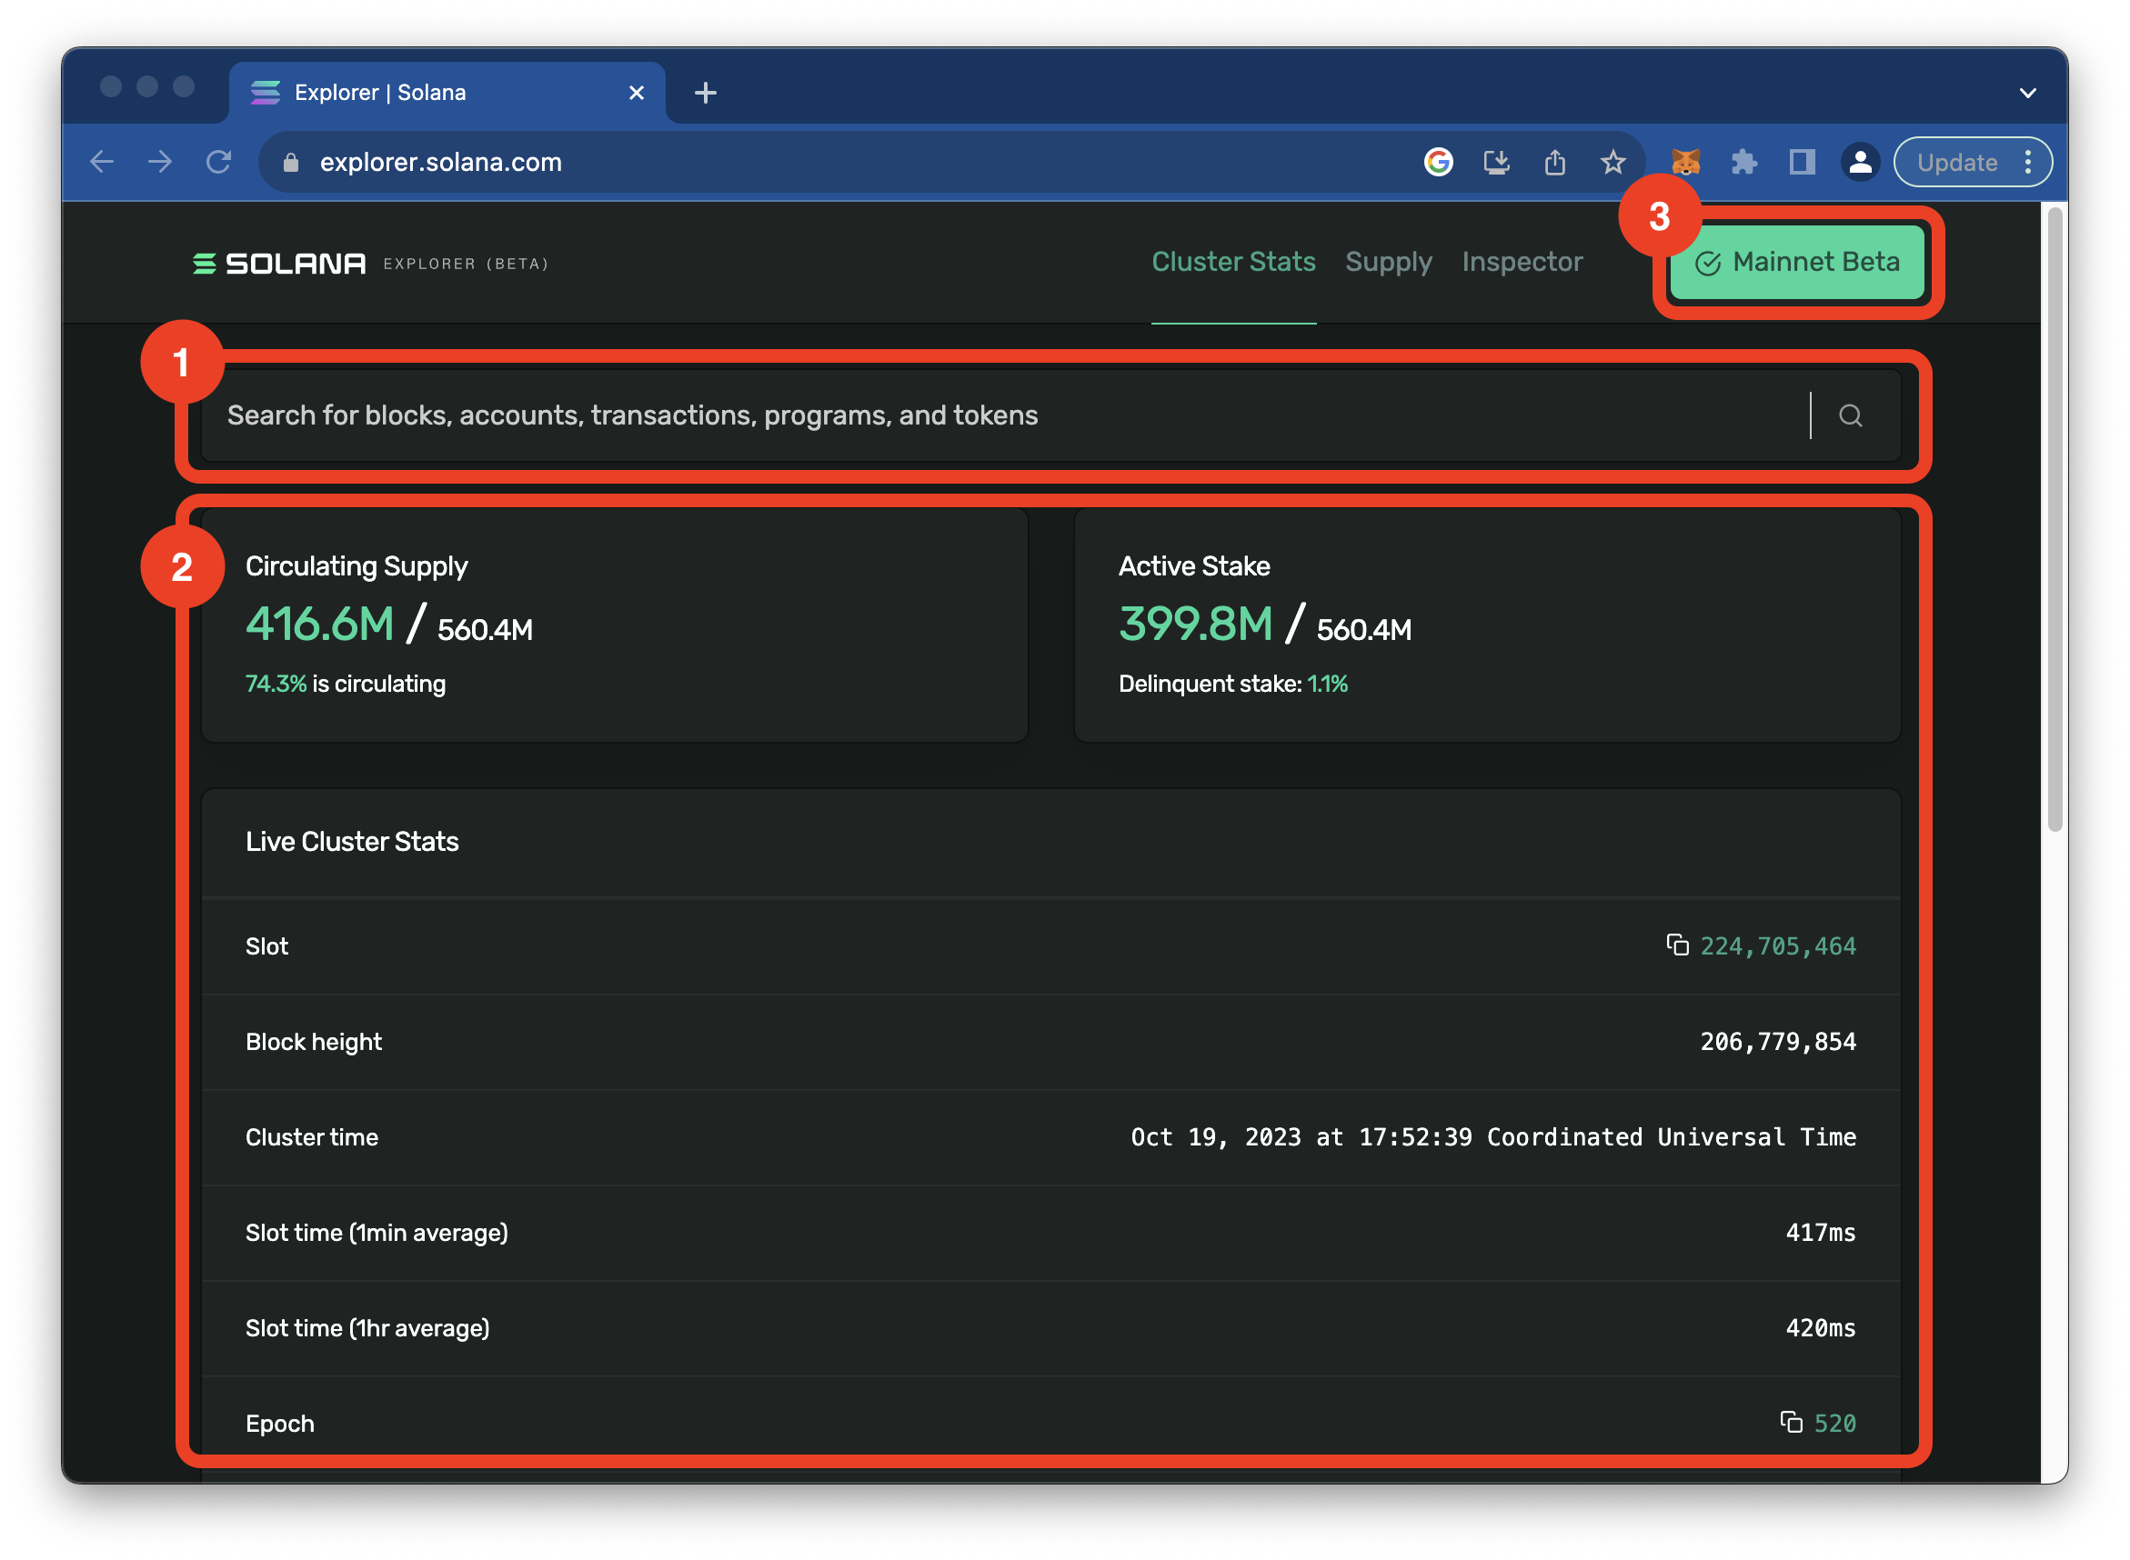The width and height of the screenshot is (2130, 1560).
Task: Open the slot 224,705,464 link
Action: coord(1778,946)
